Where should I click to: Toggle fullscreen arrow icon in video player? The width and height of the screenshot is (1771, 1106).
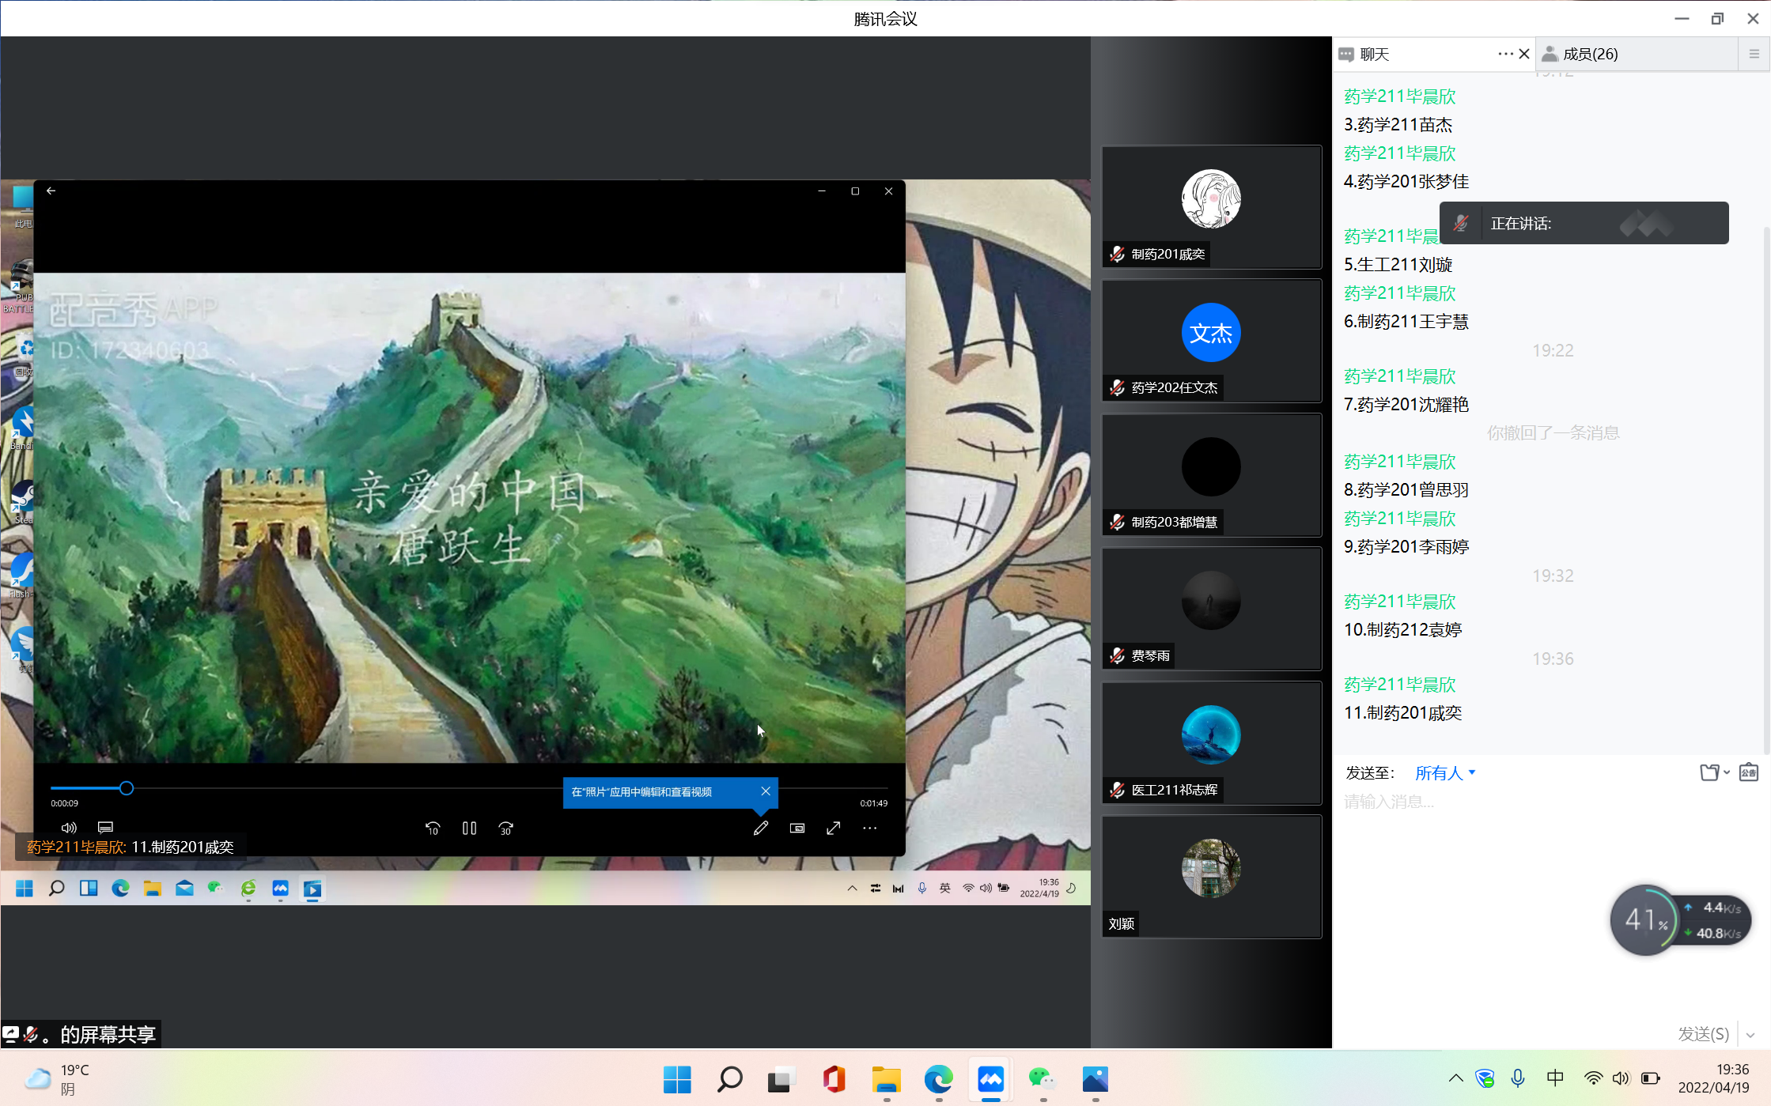point(834,828)
